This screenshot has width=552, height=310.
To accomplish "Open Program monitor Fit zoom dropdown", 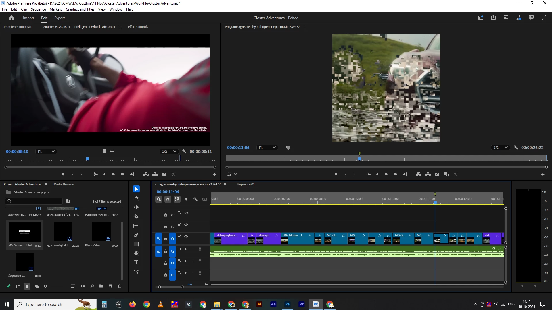I will point(267,148).
